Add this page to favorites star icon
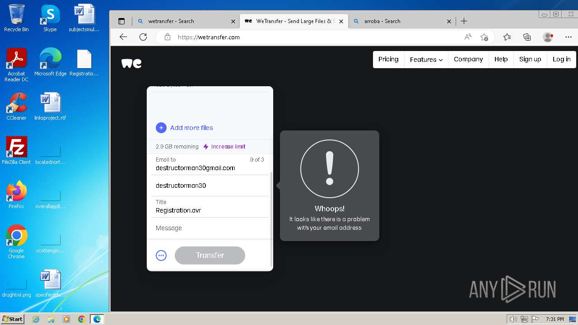This screenshot has height=325, width=578. point(484,37)
